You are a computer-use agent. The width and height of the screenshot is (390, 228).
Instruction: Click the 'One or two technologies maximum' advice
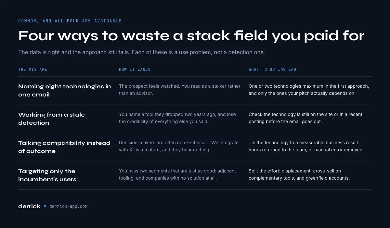click(309, 90)
